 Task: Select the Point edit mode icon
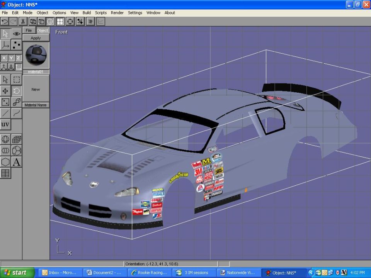17,45
